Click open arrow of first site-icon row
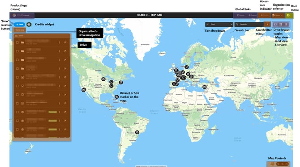The width and height of the screenshot is (300, 167). (x=65, y=77)
